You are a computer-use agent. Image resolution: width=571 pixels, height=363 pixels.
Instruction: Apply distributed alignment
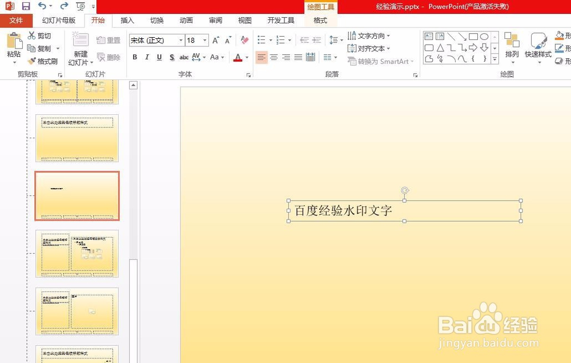coord(311,57)
